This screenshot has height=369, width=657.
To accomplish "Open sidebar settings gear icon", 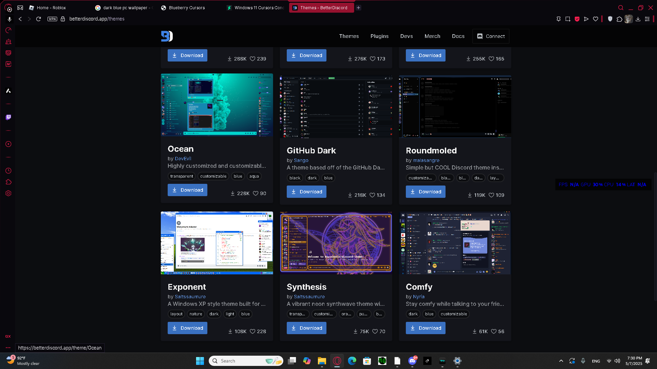I will coord(9,193).
